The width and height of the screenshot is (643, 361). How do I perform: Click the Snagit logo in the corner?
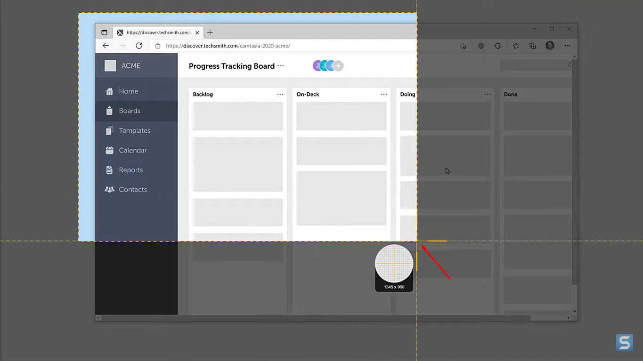[624, 342]
